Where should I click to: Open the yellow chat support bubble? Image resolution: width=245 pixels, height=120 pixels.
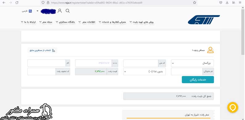pos(233,107)
